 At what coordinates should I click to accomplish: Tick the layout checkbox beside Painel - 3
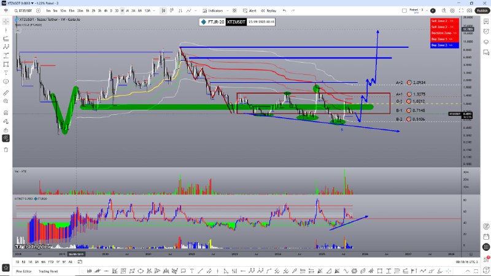coord(403,10)
